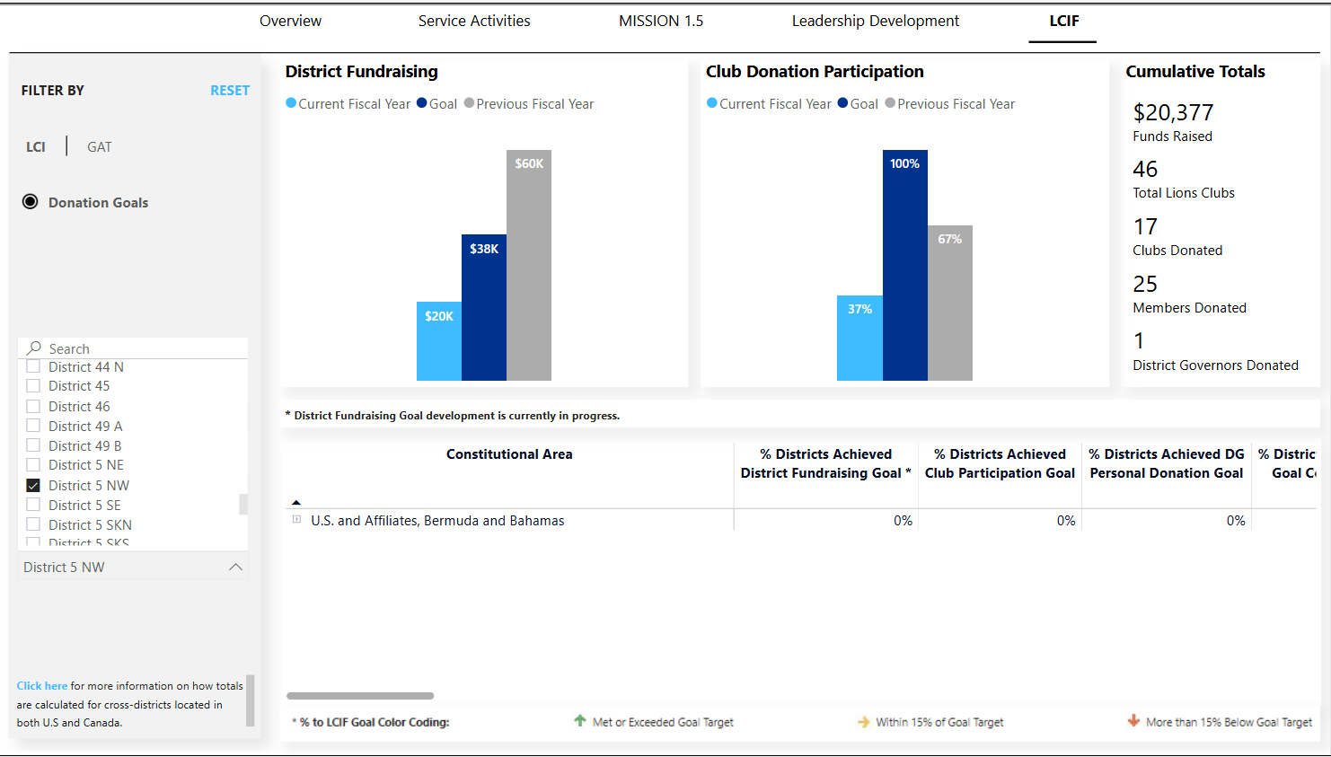The image size is (1331, 757).
Task: Click the 17 Clubs Donated value
Action: pyautogui.click(x=1145, y=226)
